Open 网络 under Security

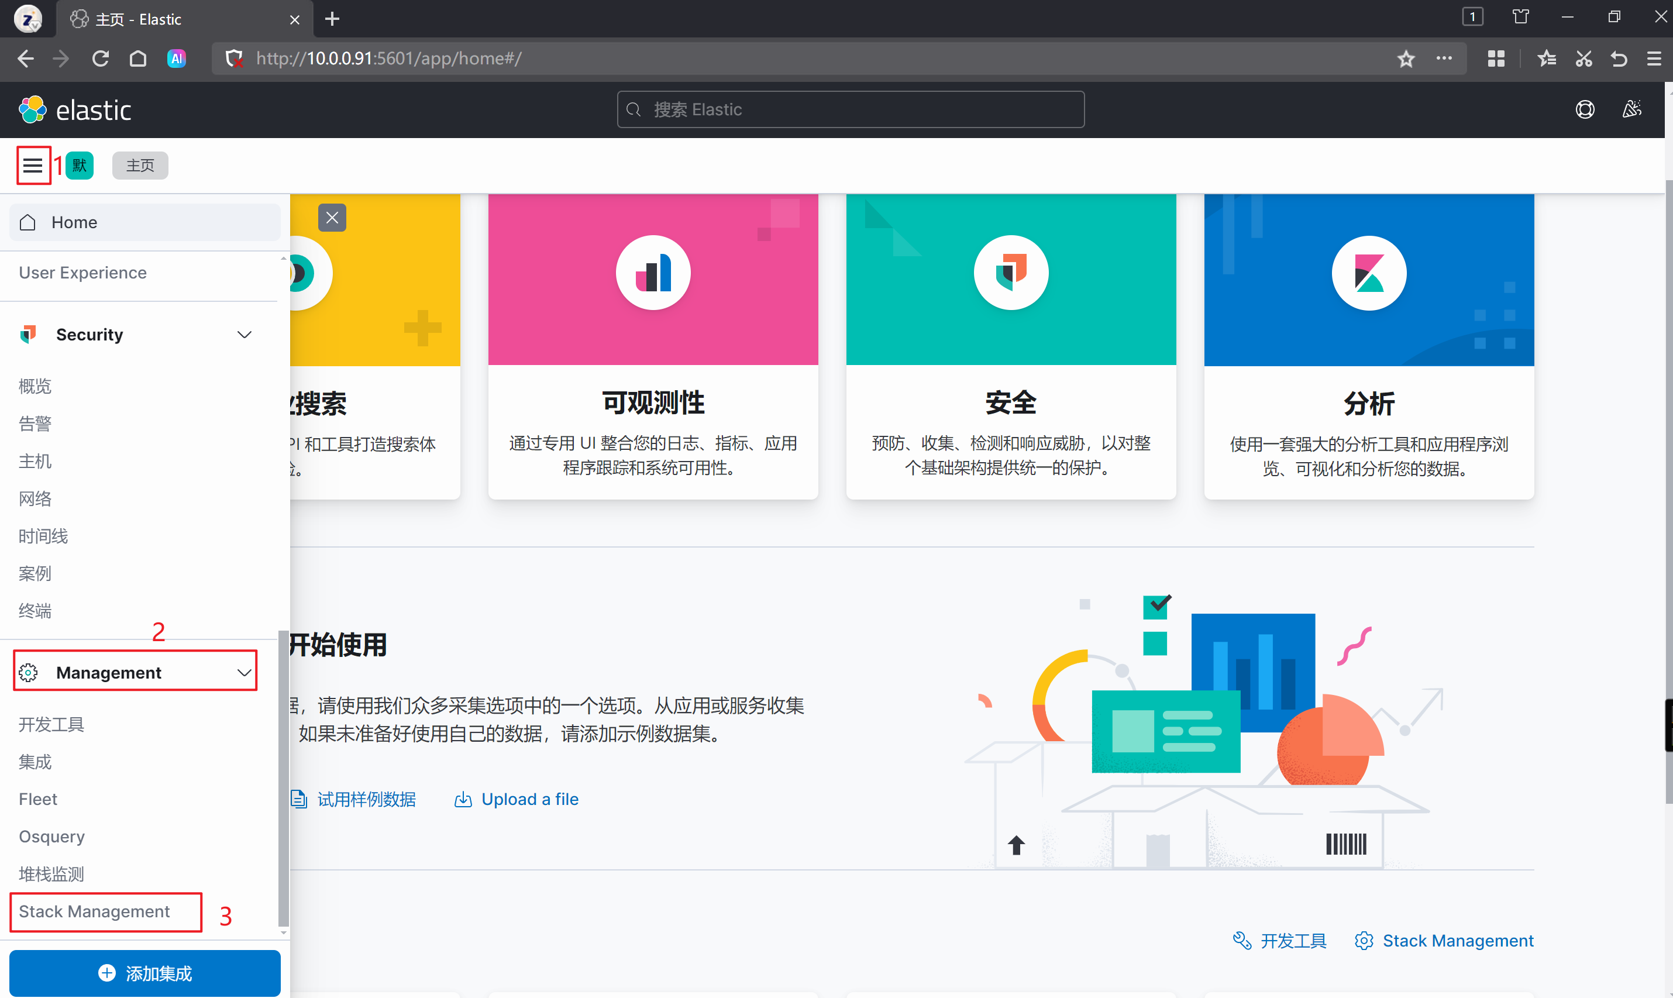(35, 498)
